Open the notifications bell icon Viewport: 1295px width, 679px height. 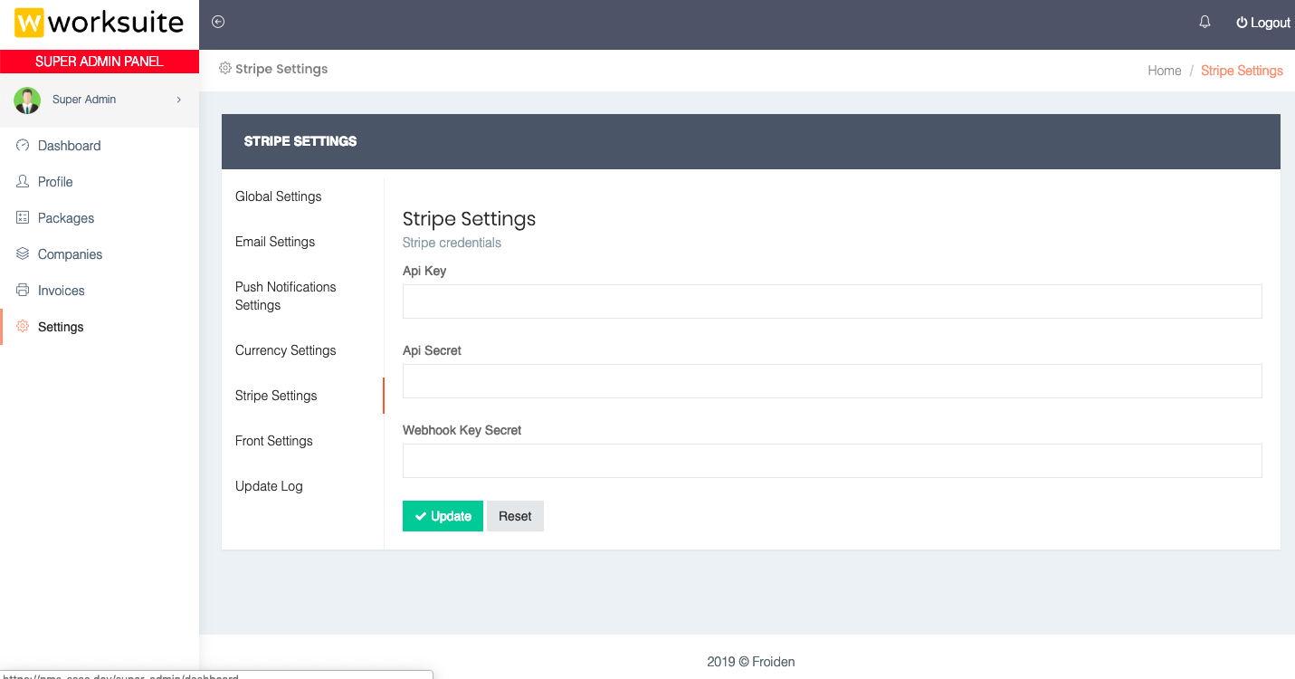pos(1205,22)
